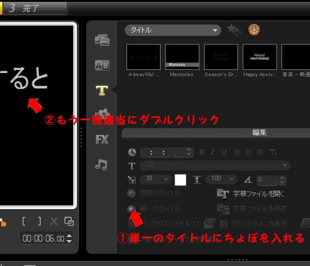Align title text to the right
The width and height of the screenshot is (310, 266).
click(x=260, y=152)
